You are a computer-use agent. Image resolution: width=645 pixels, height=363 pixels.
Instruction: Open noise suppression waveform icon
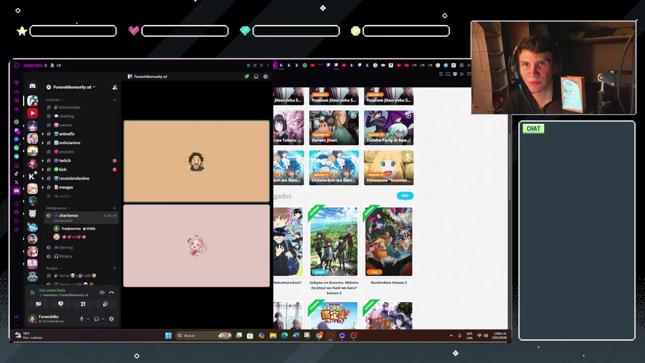[102, 292]
